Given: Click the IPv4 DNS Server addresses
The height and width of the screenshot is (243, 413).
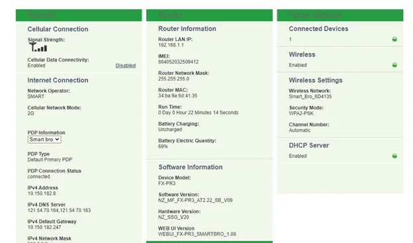Looking at the screenshot, I should click(x=59, y=211).
